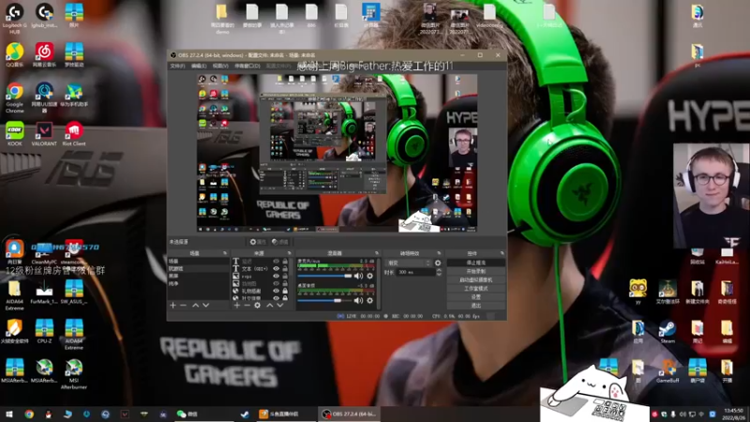
Task: Toggle visibility eye for 文本 (GDI+) source
Action: 276,269
